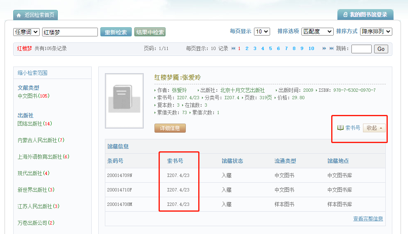
Task: Open the 降序排列 sort order dropdown
Action: (376, 31)
